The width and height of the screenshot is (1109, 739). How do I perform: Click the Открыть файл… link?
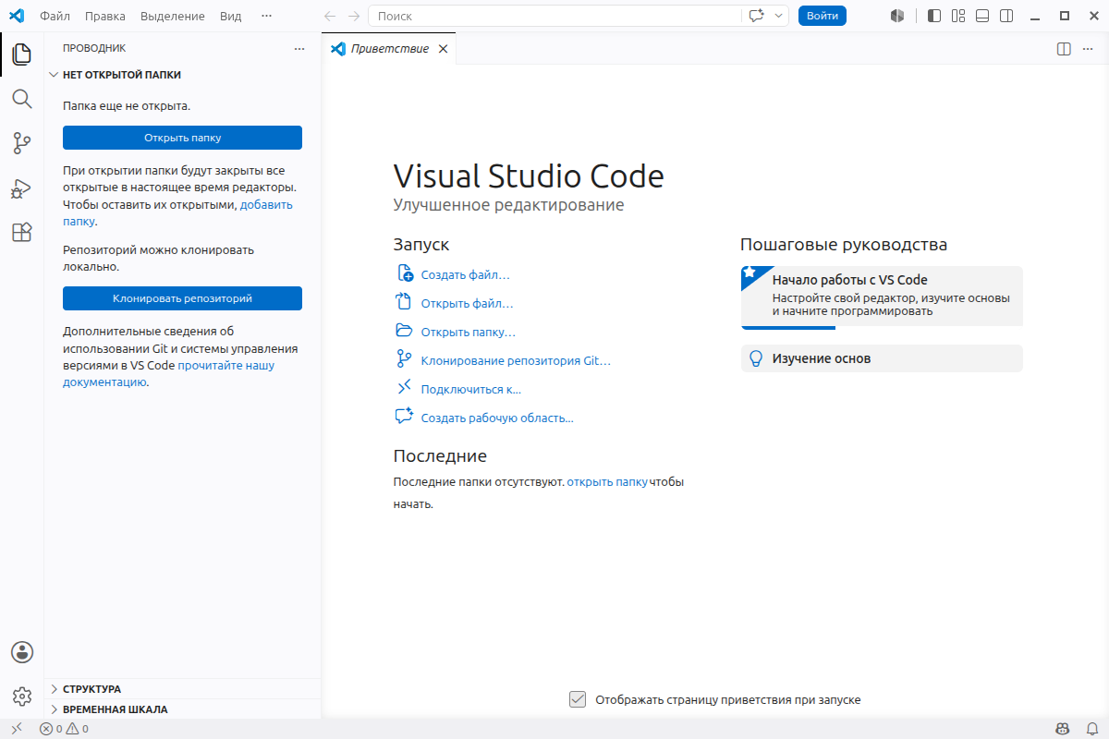coord(467,304)
